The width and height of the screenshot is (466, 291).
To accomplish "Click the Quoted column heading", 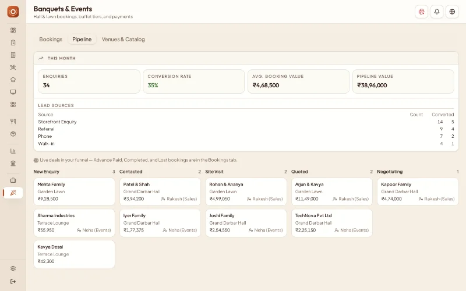I will click(299, 172).
